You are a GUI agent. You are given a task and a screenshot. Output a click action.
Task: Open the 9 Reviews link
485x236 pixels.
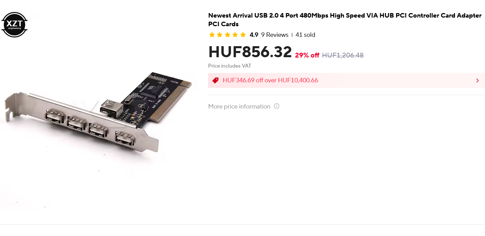[275, 35]
